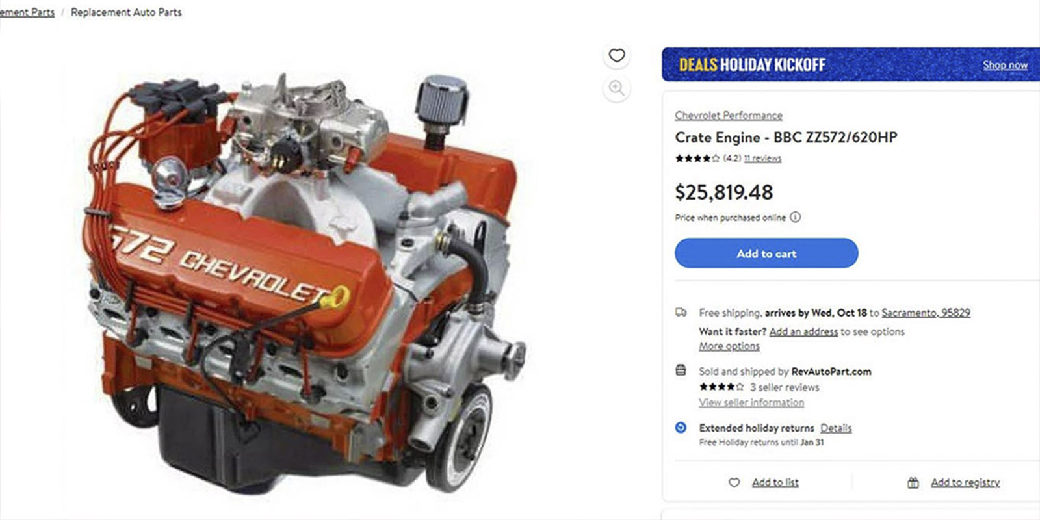Go to Replacement Auto Parts breadcrumb
The image size is (1040, 520).
[126, 12]
